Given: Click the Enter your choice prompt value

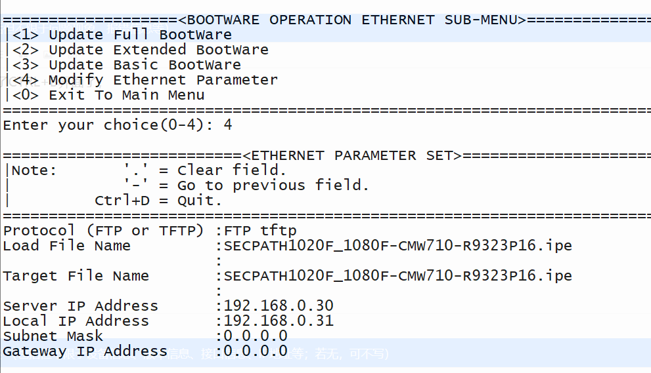Looking at the screenshot, I should pos(228,125).
